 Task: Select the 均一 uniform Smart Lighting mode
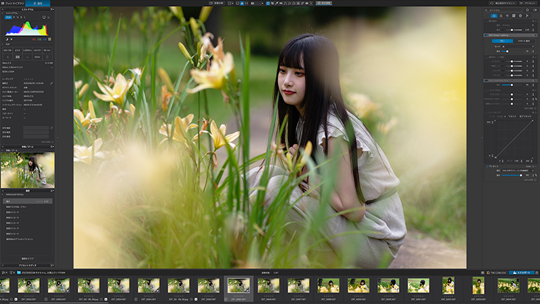502,41
